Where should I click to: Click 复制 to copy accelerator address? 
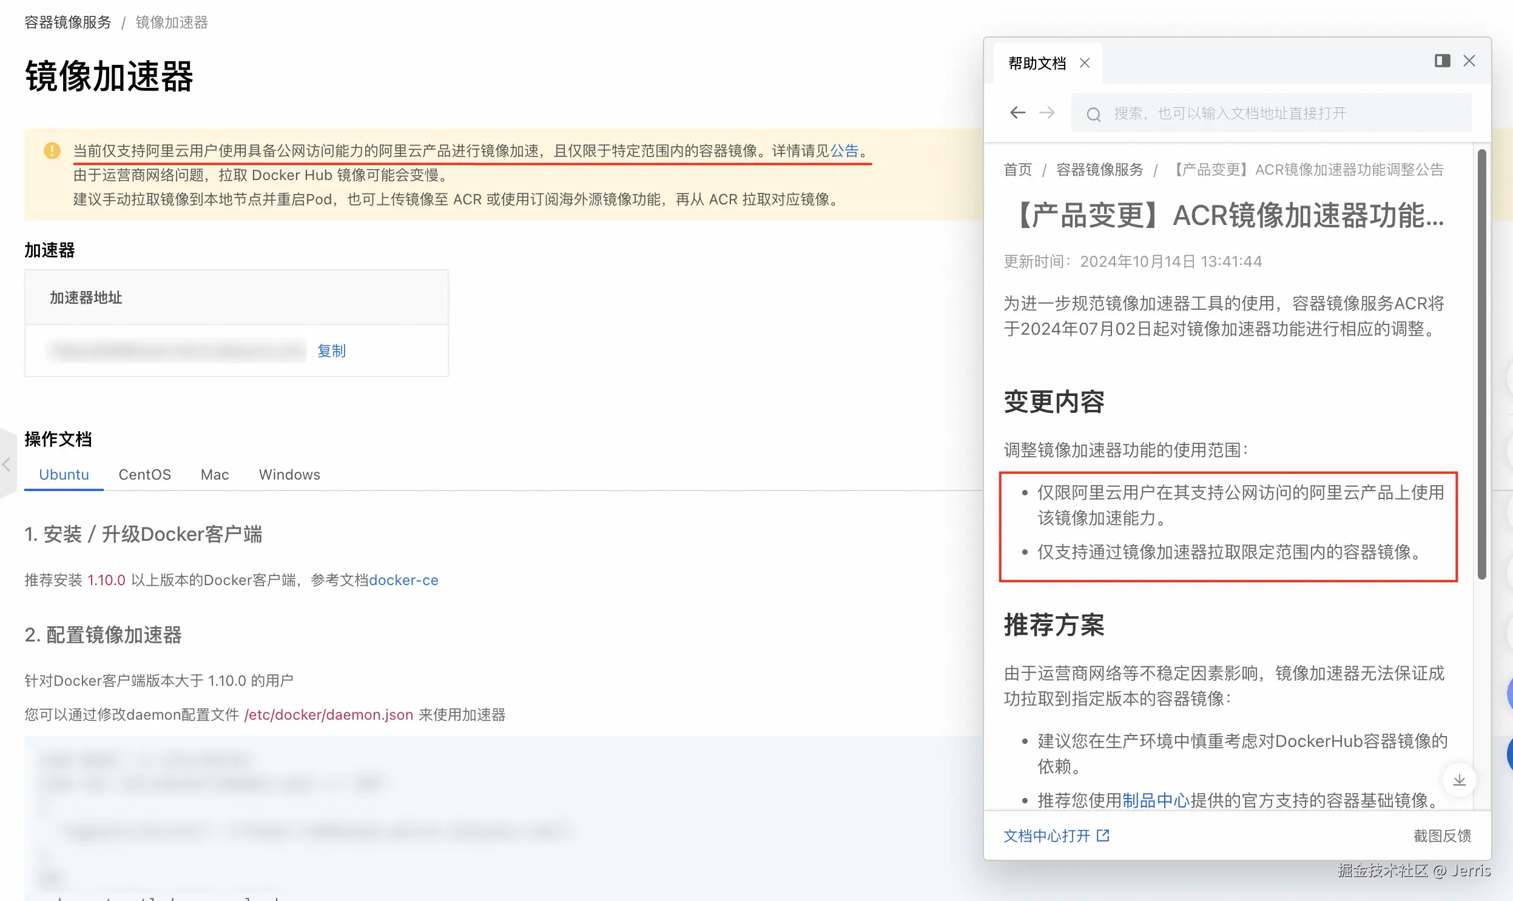(332, 351)
